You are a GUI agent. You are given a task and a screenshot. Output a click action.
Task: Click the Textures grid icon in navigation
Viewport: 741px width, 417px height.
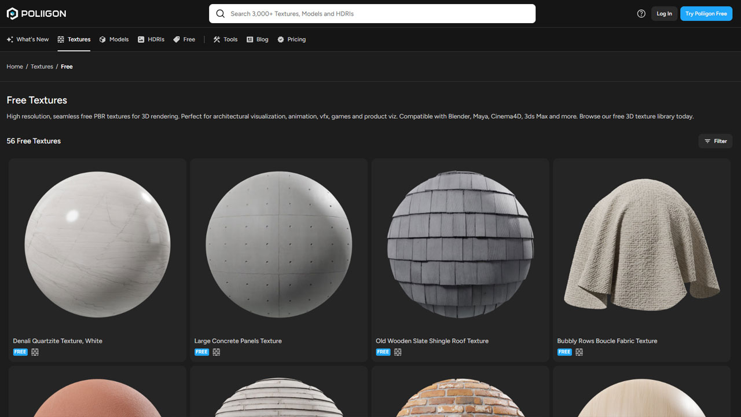(61, 39)
